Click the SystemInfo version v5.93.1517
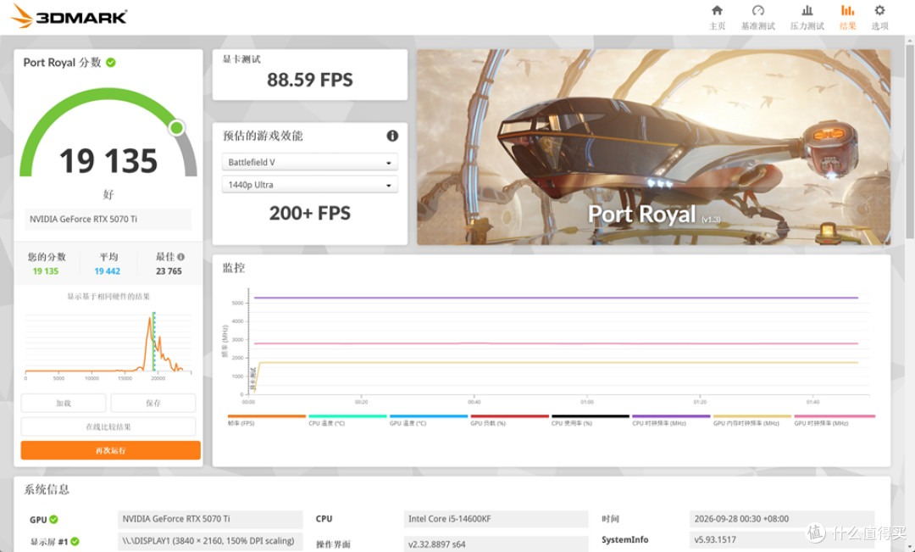The height and width of the screenshot is (552, 915). click(782, 540)
